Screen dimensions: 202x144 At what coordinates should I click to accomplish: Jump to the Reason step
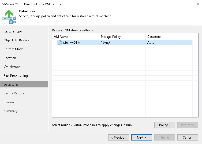point(9,102)
